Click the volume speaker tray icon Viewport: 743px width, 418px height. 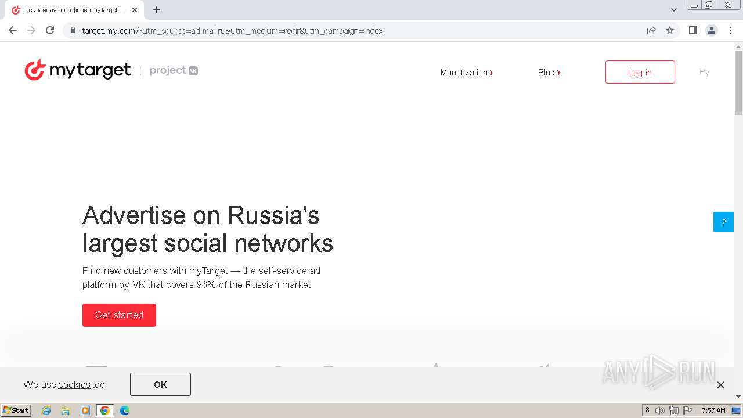(660, 410)
